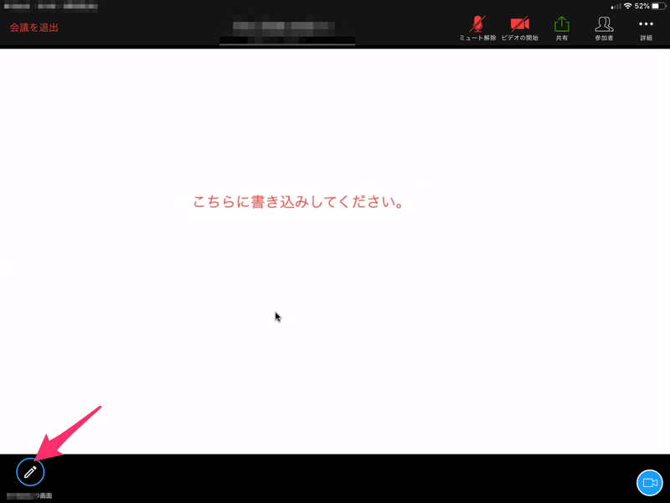Toggle annotation mode with the circled pencil
The width and height of the screenshot is (670, 503).
tap(29, 472)
